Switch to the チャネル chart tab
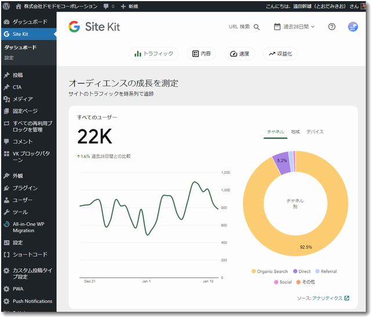The image size is (371, 317). [x=275, y=132]
